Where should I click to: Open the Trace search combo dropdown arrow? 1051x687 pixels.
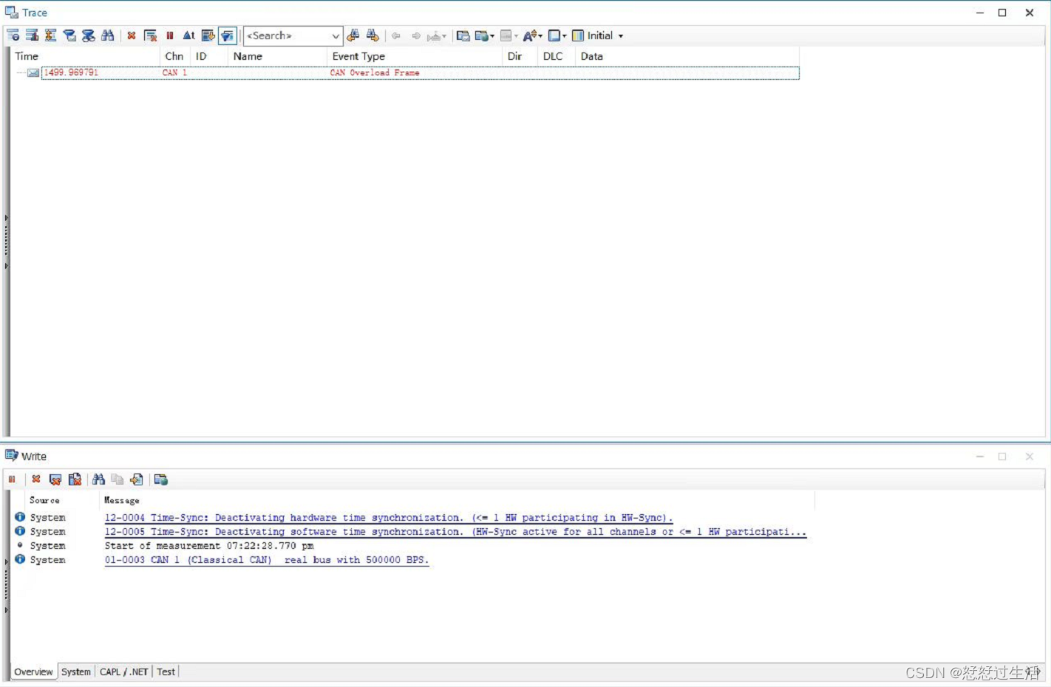[x=336, y=35]
